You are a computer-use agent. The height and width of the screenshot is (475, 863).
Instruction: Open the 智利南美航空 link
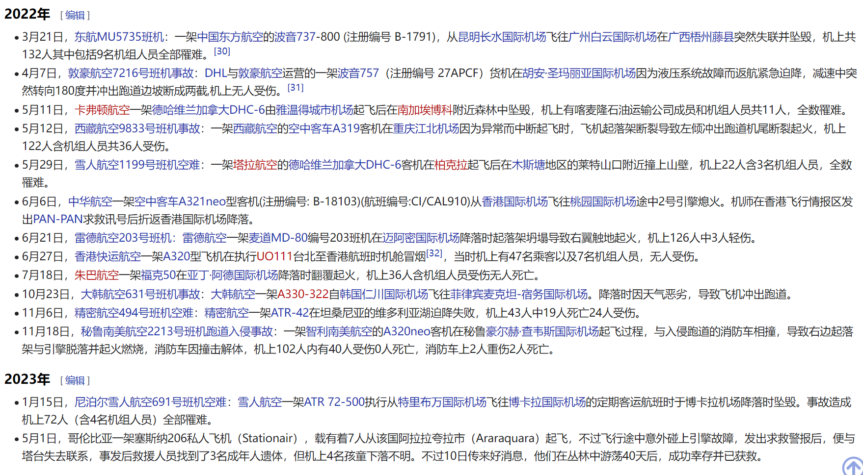click(x=339, y=331)
